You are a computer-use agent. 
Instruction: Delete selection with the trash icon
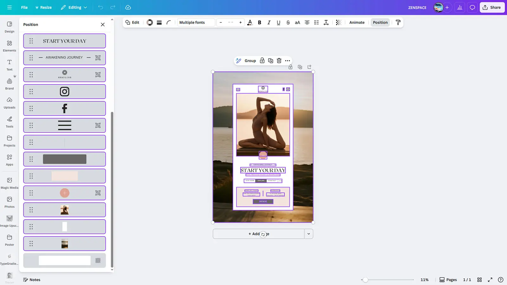[x=279, y=61]
